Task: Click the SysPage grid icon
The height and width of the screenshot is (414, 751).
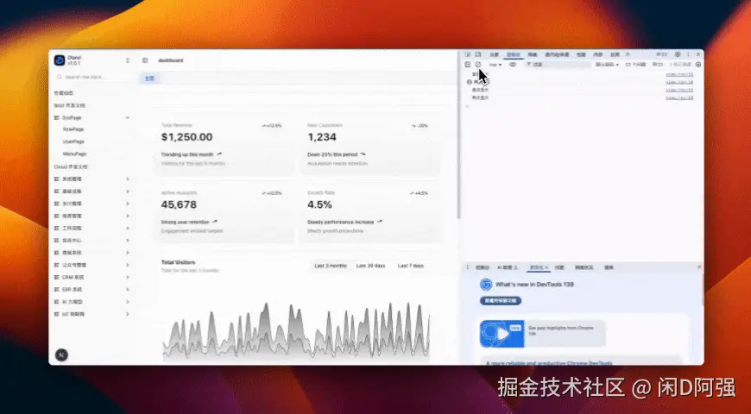Action: (56, 117)
